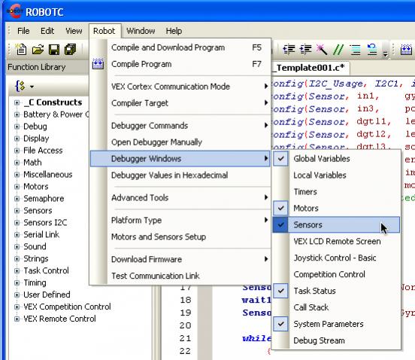Expand the Task Control tree node
The height and width of the screenshot is (360, 415).
click(17, 270)
